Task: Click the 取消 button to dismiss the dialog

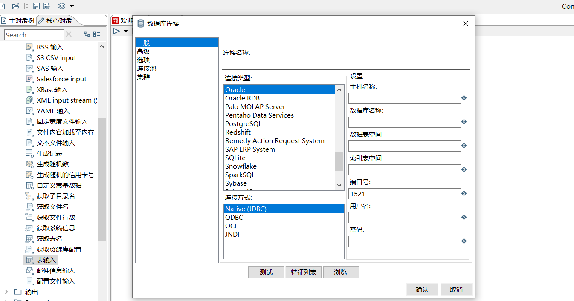Action: [456, 289]
